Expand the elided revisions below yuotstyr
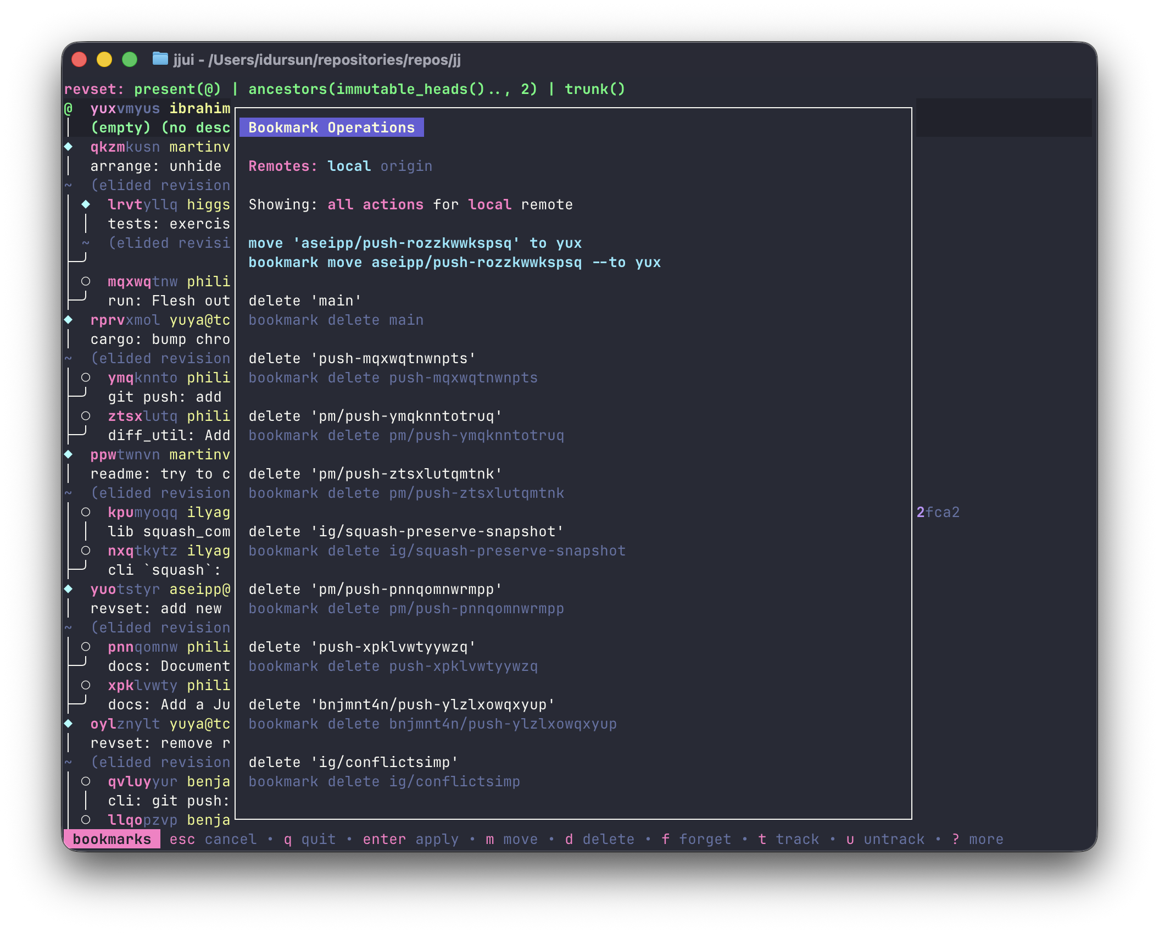Image resolution: width=1159 pixels, height=933 pixels. [x=160, y=627]
